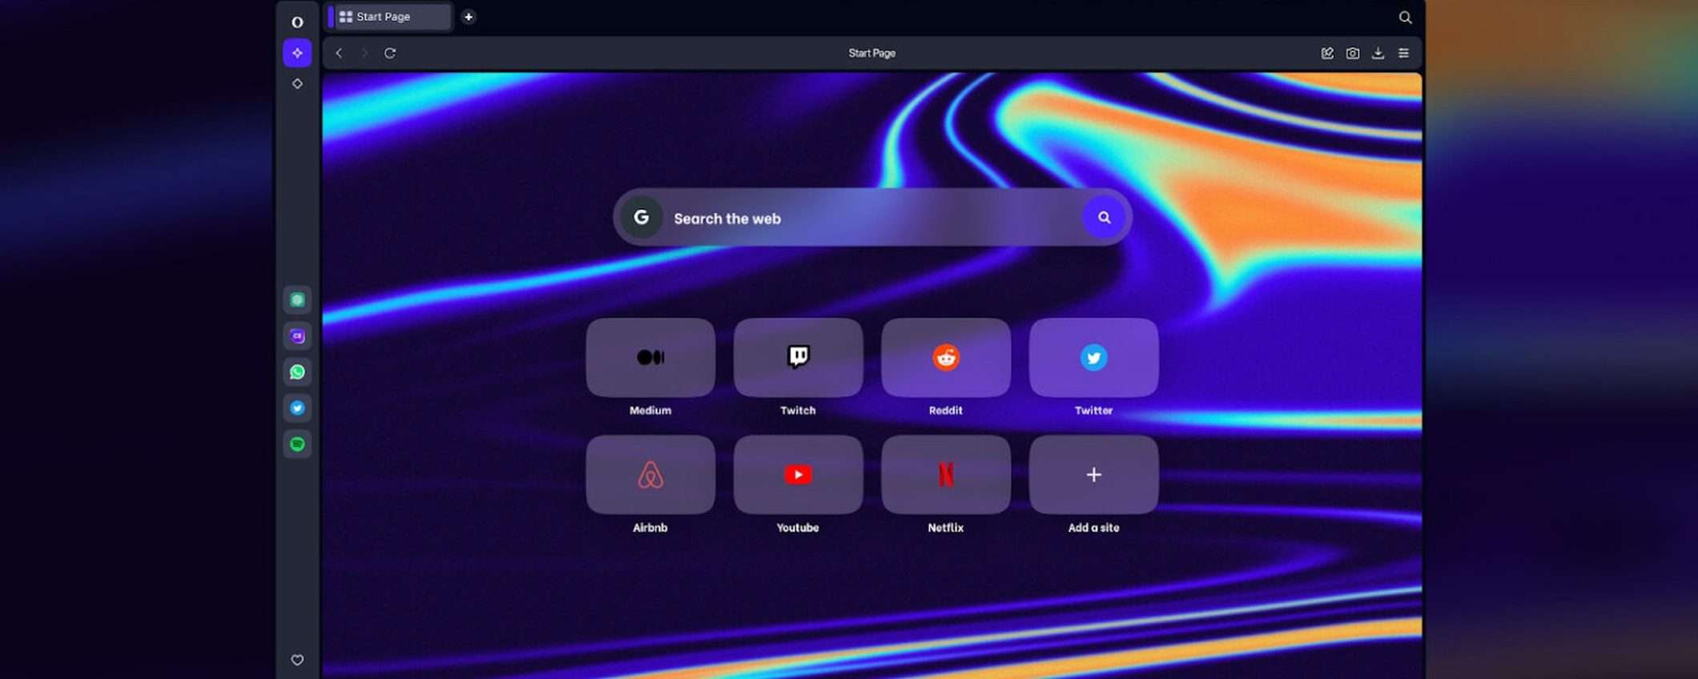Open the search tabs magnifier icon
This screenshot has height=679, width=1698.
[x=1405, y=17]
